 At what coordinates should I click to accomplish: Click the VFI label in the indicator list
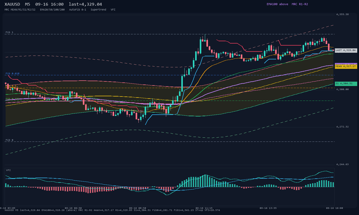[x=113, y=10]
